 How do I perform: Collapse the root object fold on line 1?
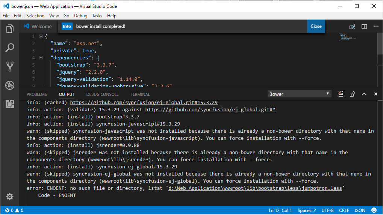tap(41, 36)
